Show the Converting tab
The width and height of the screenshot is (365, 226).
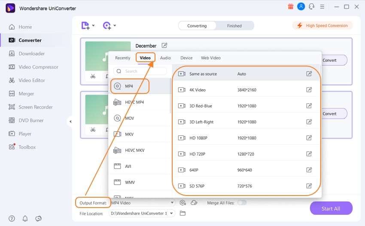click(x=197, y=26)
